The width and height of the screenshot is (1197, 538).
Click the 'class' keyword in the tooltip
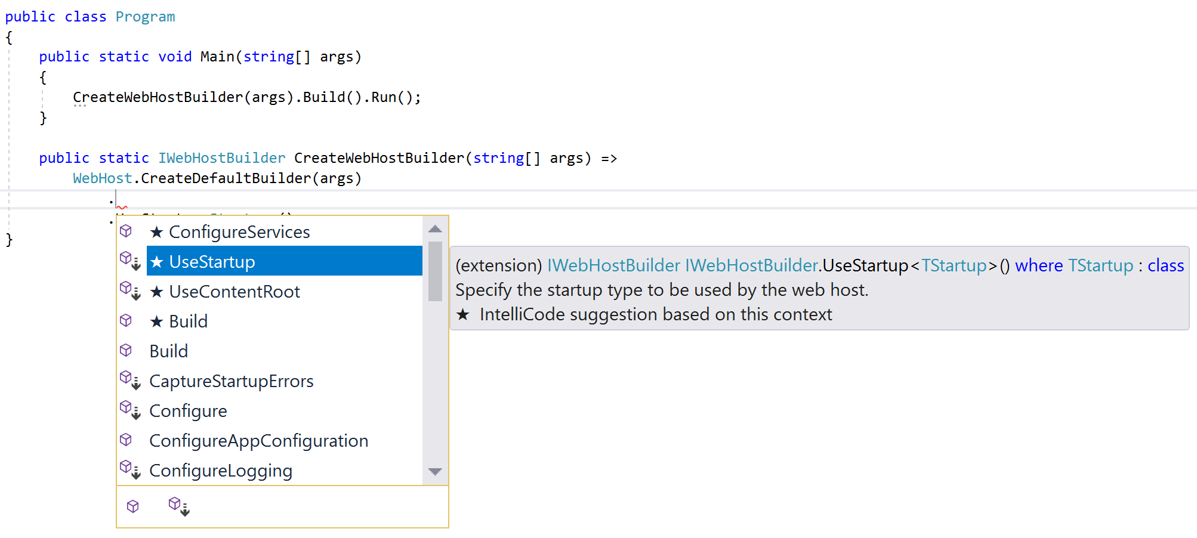click(1165, 265)
